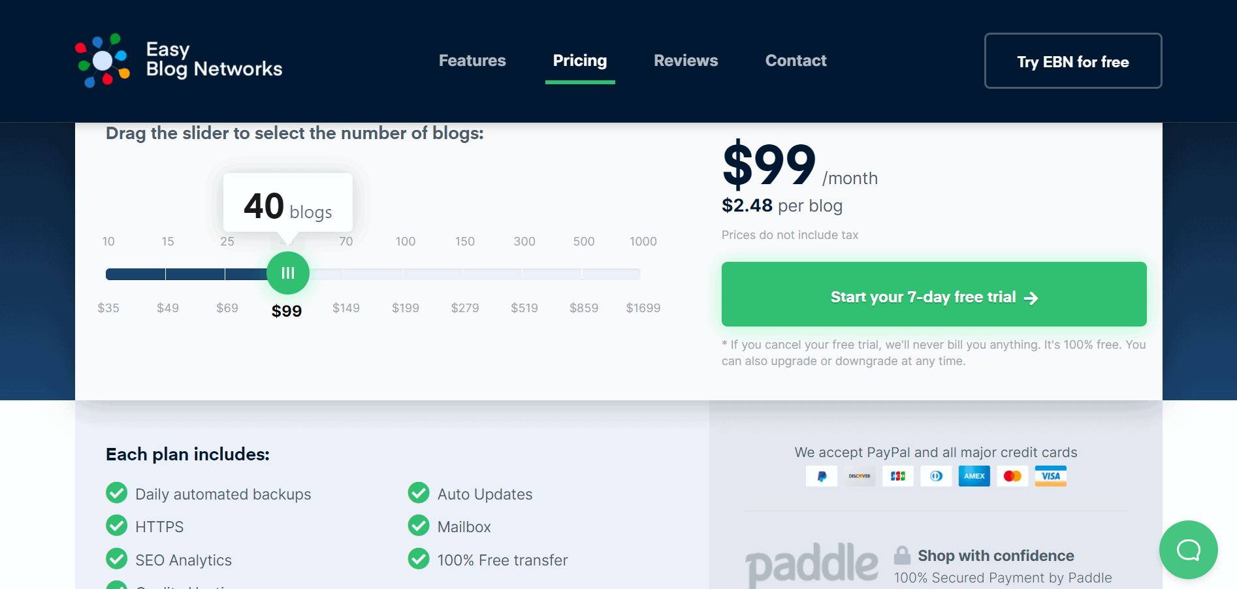Click the AMEX card icon
1237x589 pixels.
974,476
